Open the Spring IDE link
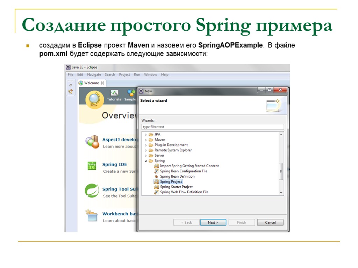Viewport: 358px width, 268px height. point(115,164)
